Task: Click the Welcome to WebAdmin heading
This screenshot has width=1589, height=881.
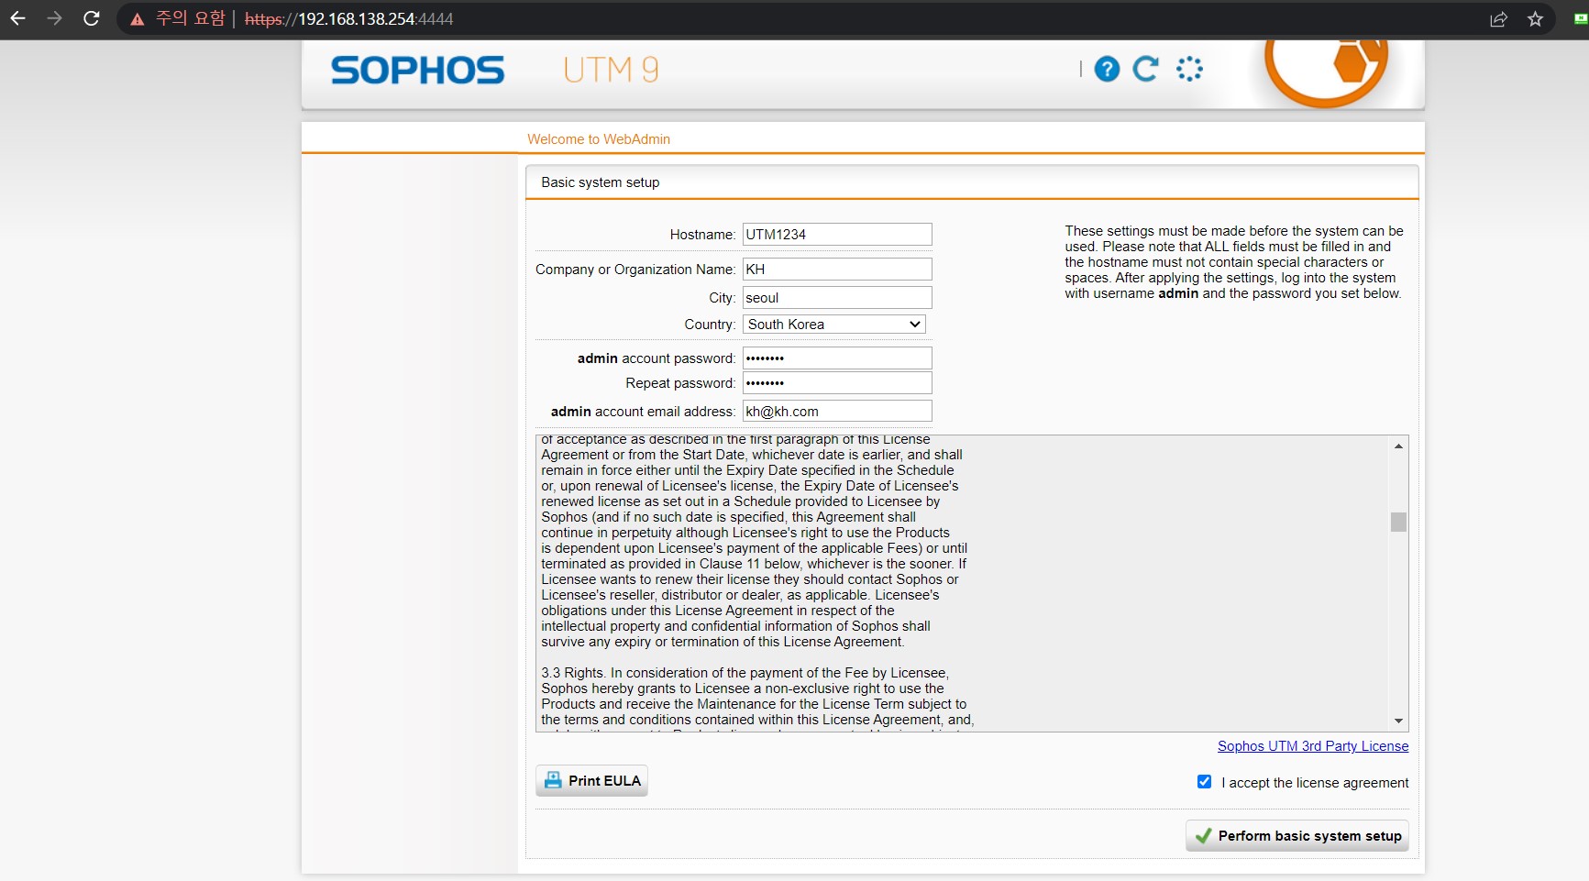Action: (599, 139)
